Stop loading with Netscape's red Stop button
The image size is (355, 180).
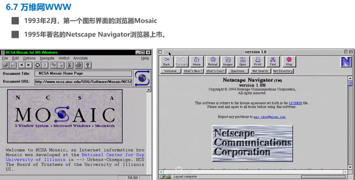coord(289,62)
